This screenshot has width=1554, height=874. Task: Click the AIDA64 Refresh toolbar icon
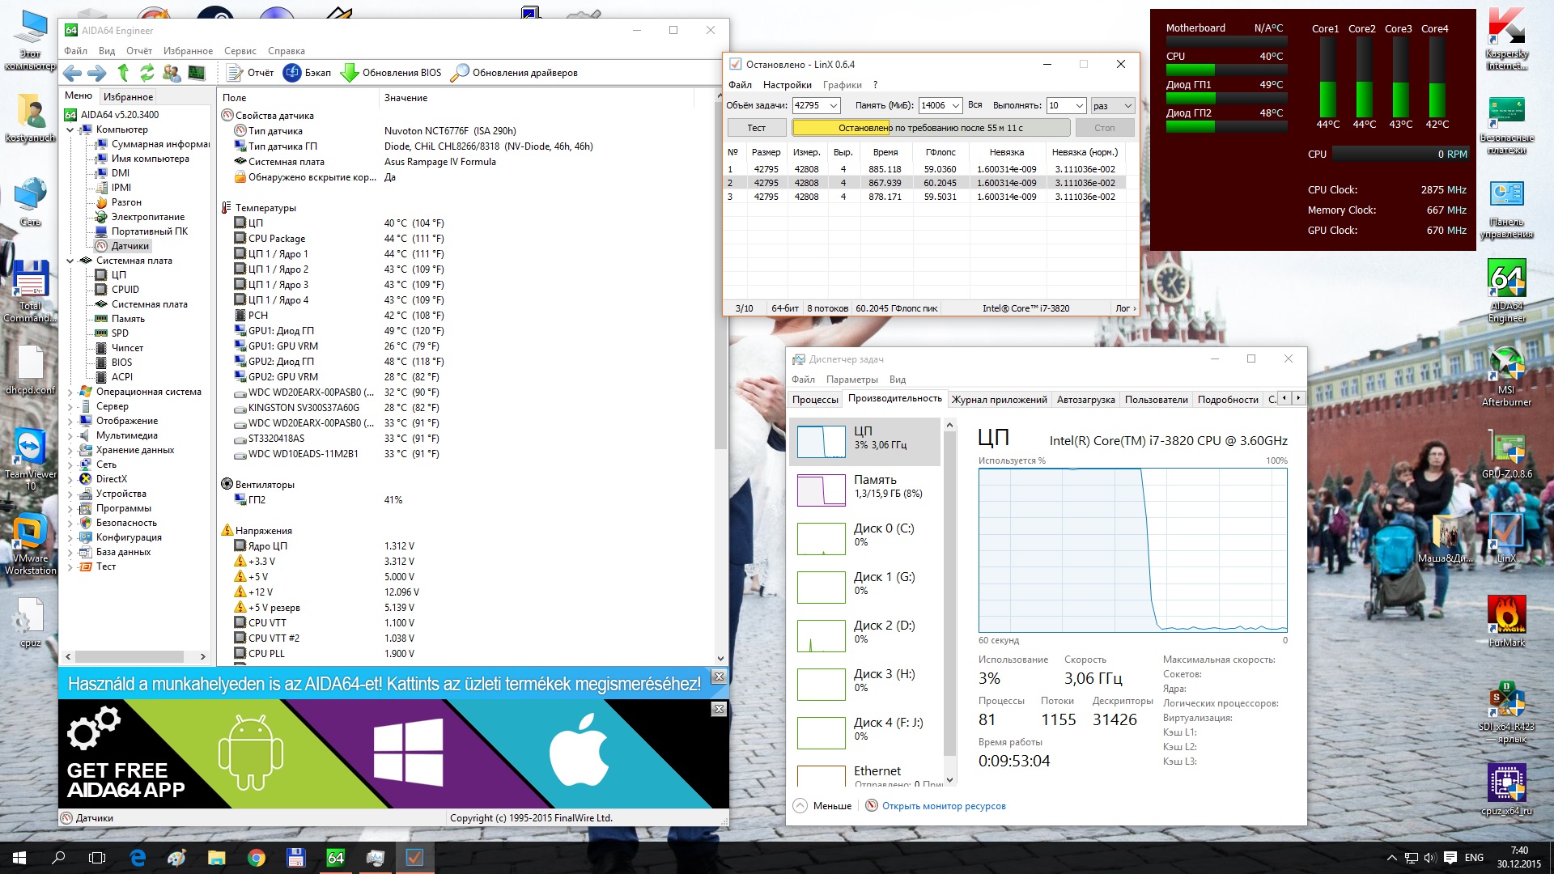point(146,73)
